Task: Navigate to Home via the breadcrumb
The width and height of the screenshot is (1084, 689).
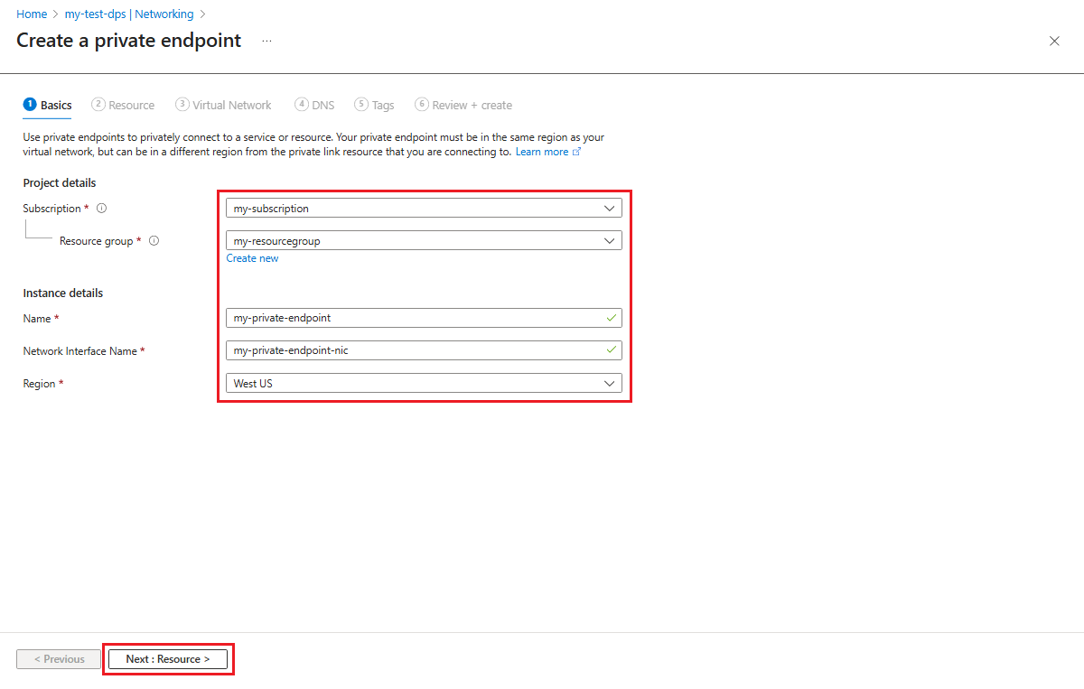Action: (32, 14)
